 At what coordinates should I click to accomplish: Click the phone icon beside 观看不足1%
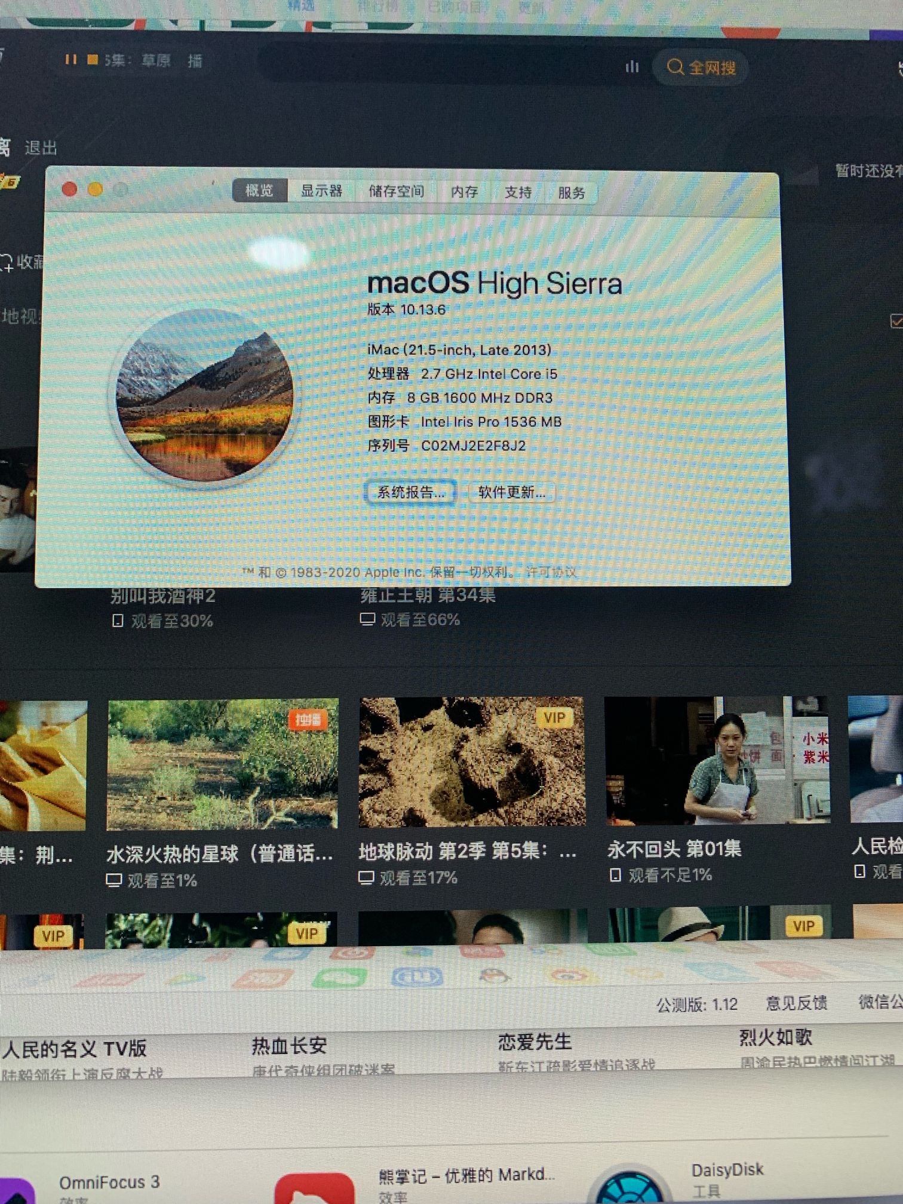click(616, 876)
